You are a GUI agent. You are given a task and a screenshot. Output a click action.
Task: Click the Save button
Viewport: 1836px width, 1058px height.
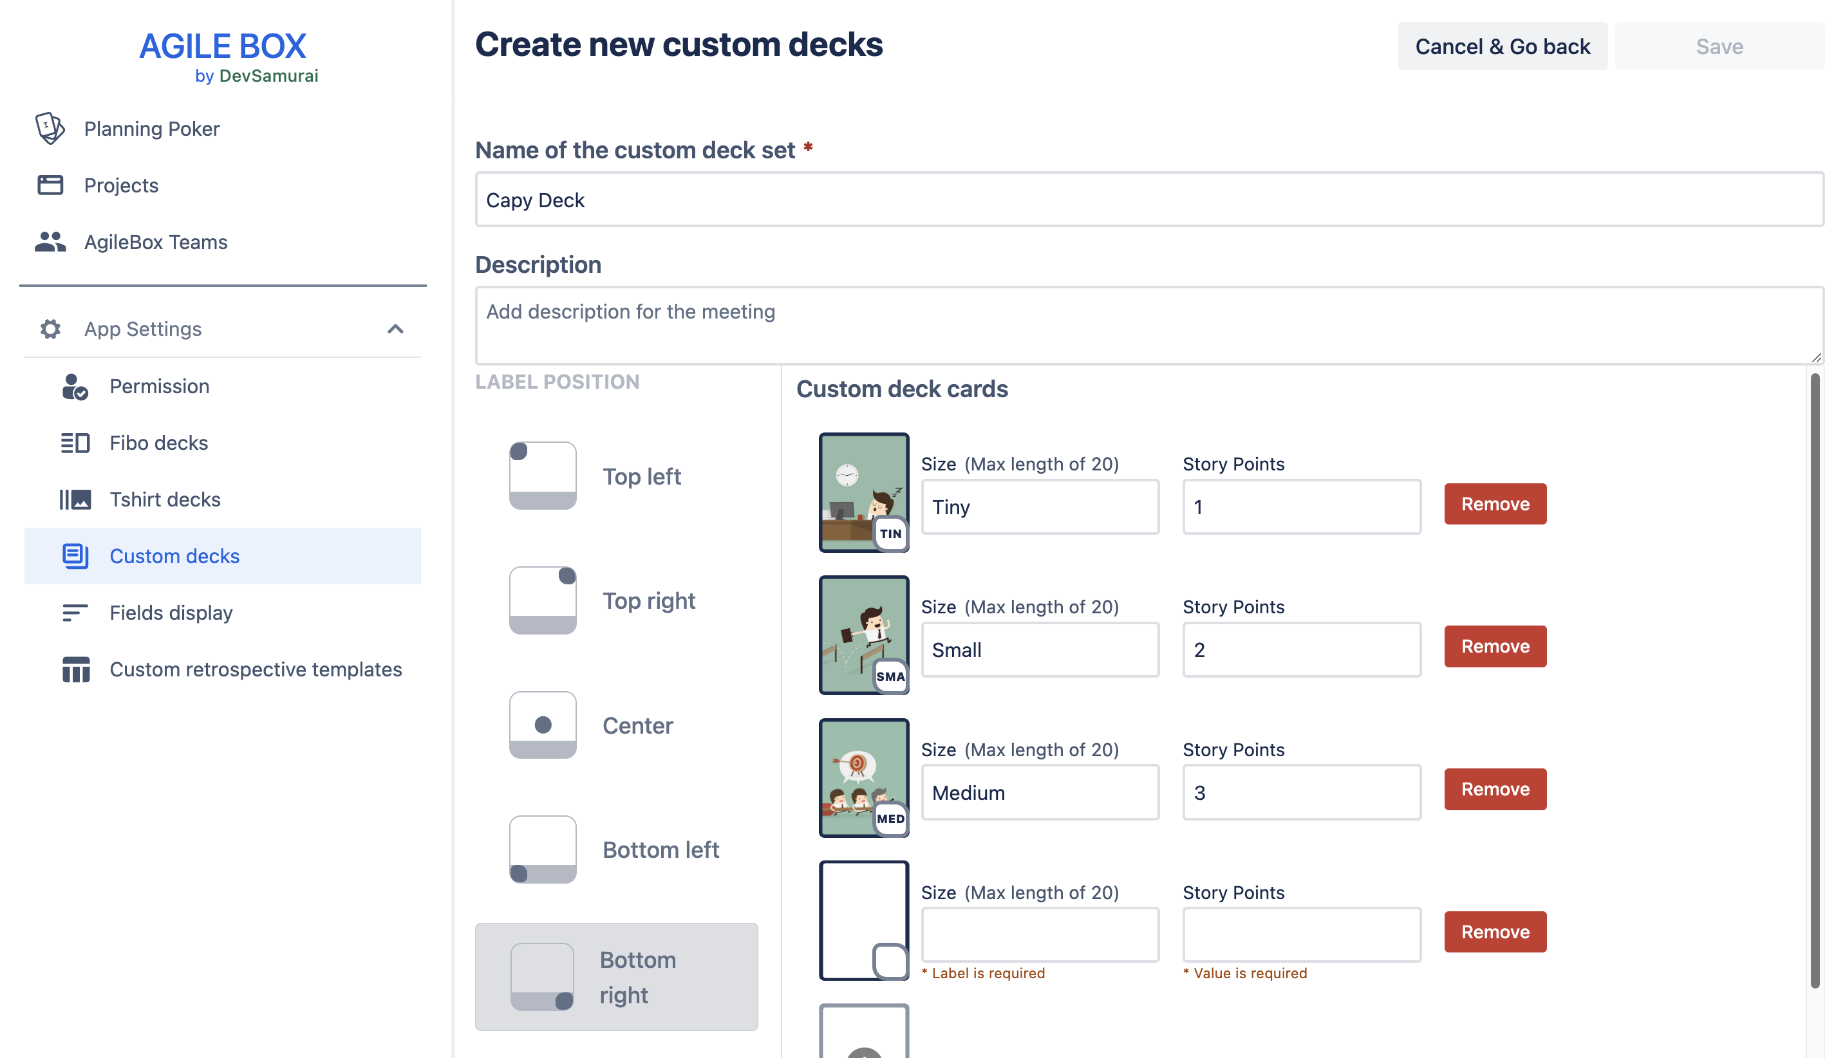[x=1719, y=46]
